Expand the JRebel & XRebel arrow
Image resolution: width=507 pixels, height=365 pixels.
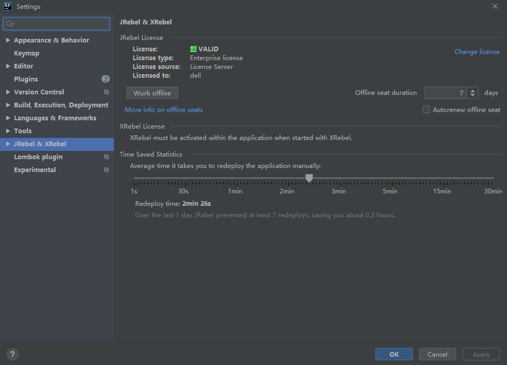pos(8,144)
